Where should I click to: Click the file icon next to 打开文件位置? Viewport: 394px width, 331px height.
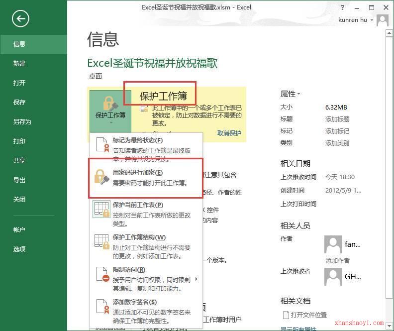[286, 315]
